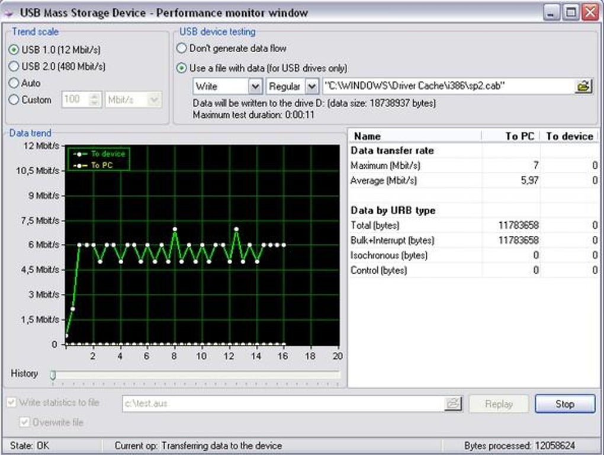Screen dimensions: 604x455
Task: Click the To device legend entry
Action: point(99,153)
